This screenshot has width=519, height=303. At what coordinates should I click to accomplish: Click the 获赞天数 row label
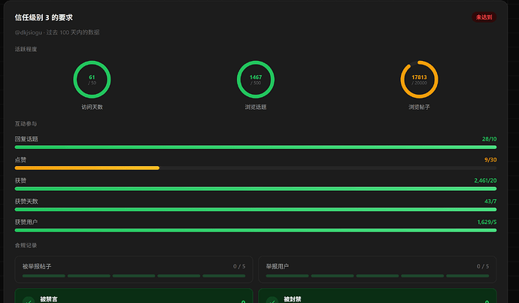click(x=26, y=201)
